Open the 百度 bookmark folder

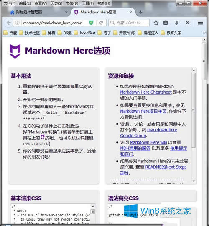click(10, 33)
